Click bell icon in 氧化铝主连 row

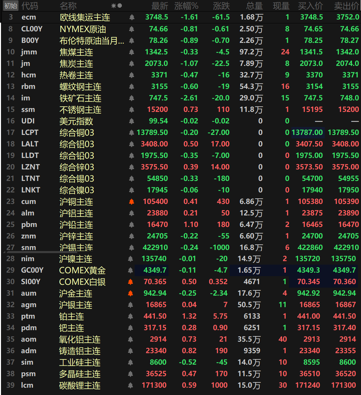coord(130,340)
